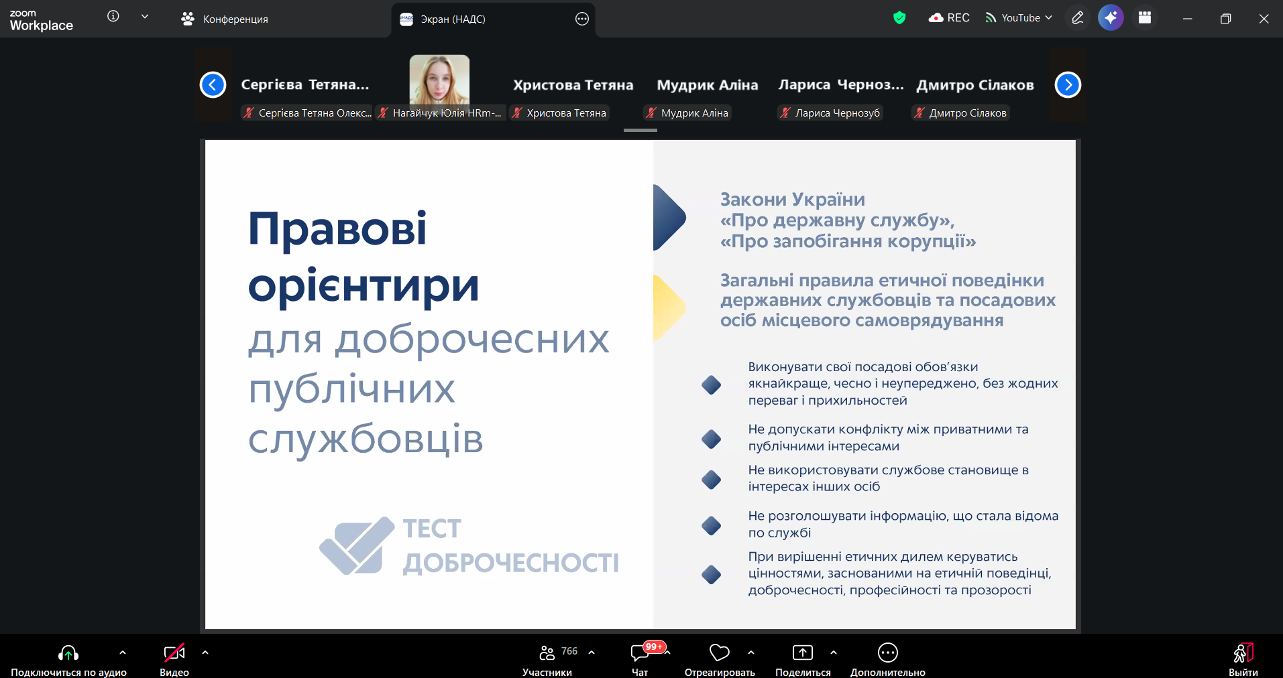Open the AI Companion sparkle icon
1283x678 pixels.
click(x=1111, y=17)
